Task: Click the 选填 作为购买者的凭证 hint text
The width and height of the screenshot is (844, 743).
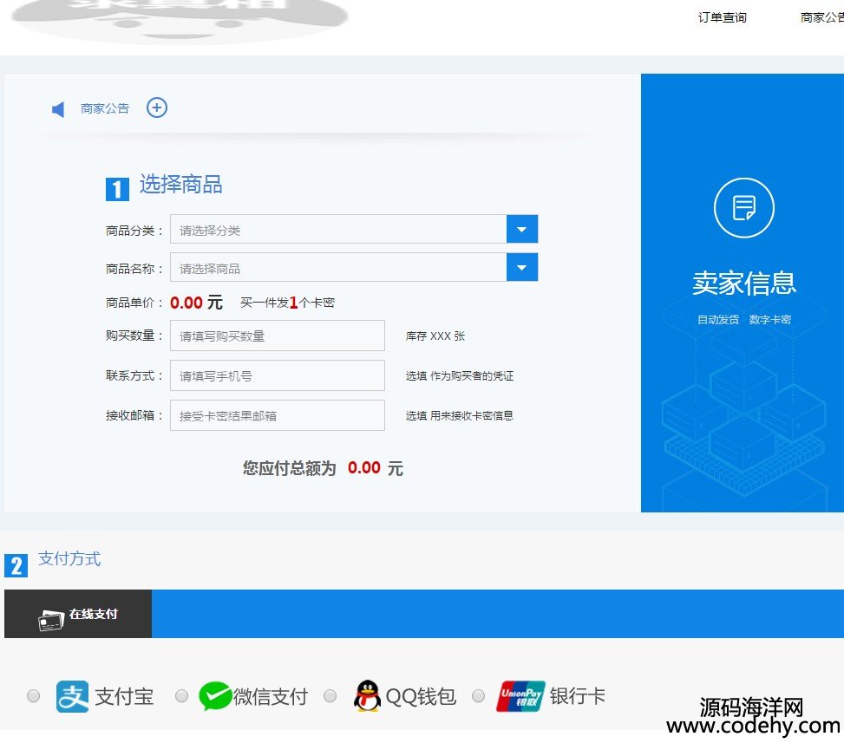Action: [x=460, y=376]
